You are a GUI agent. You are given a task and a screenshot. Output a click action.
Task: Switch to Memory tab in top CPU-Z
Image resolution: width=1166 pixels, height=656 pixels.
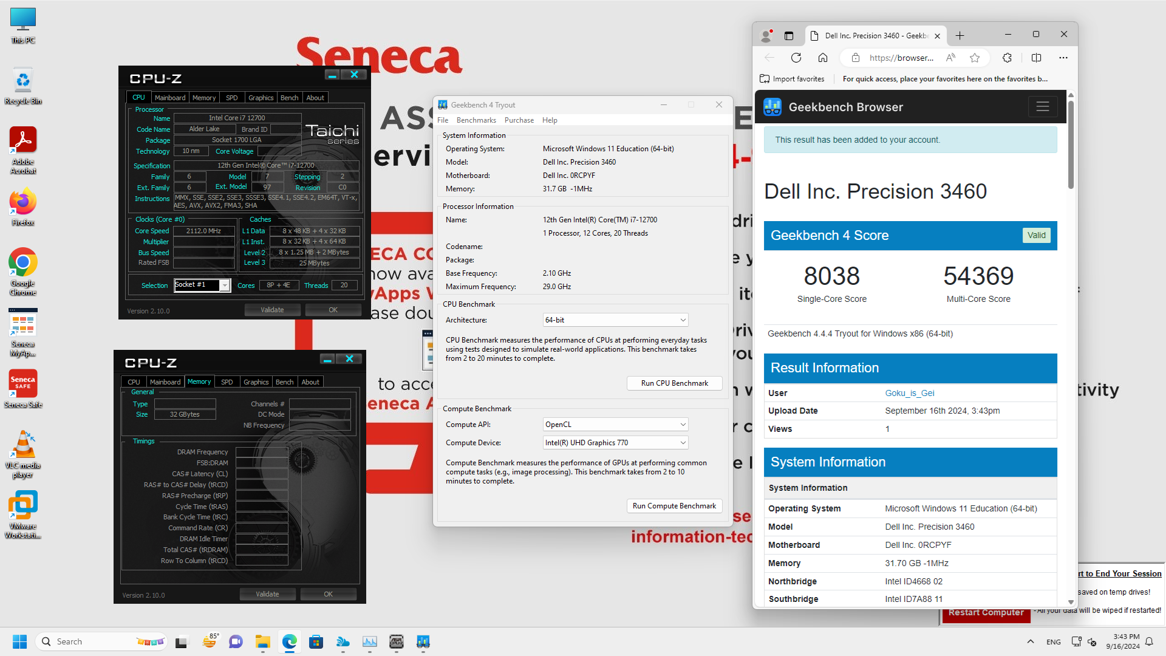[x=204, y=98]
